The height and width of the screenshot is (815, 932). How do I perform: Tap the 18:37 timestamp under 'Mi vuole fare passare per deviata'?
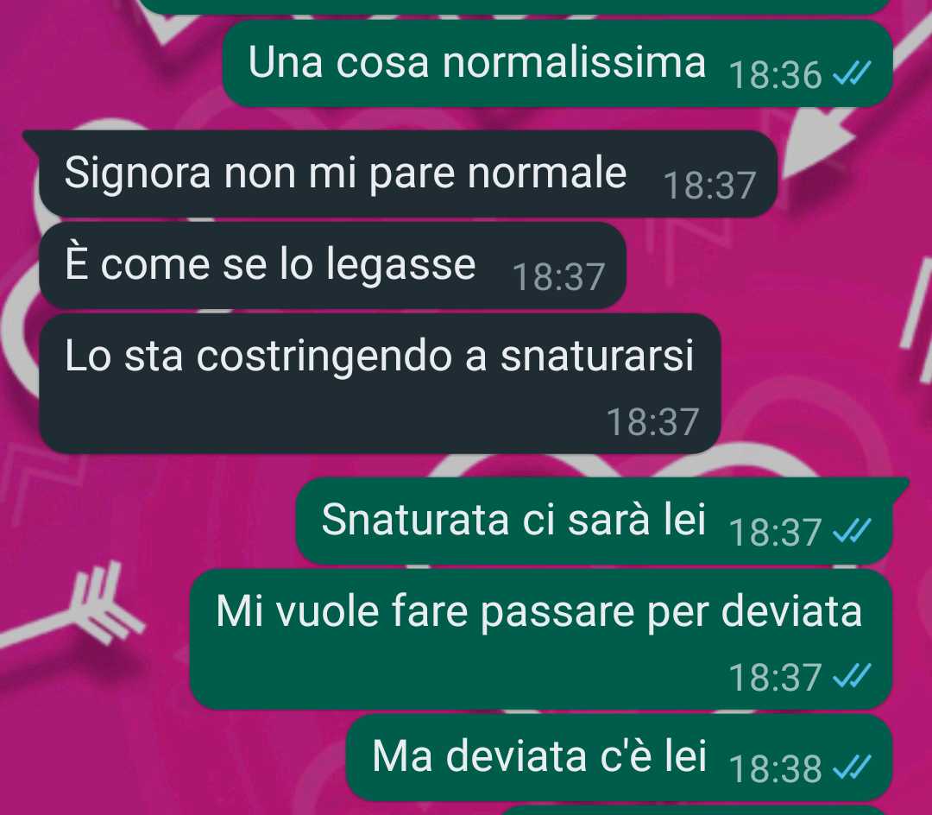[x=775, y=677]
